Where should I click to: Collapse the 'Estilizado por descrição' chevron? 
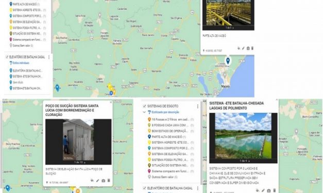click(144, 112)
